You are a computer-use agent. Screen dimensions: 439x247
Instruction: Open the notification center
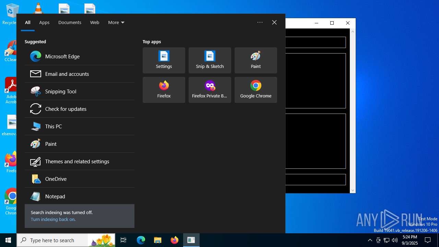pyautogui.click(x=428, y=240)
